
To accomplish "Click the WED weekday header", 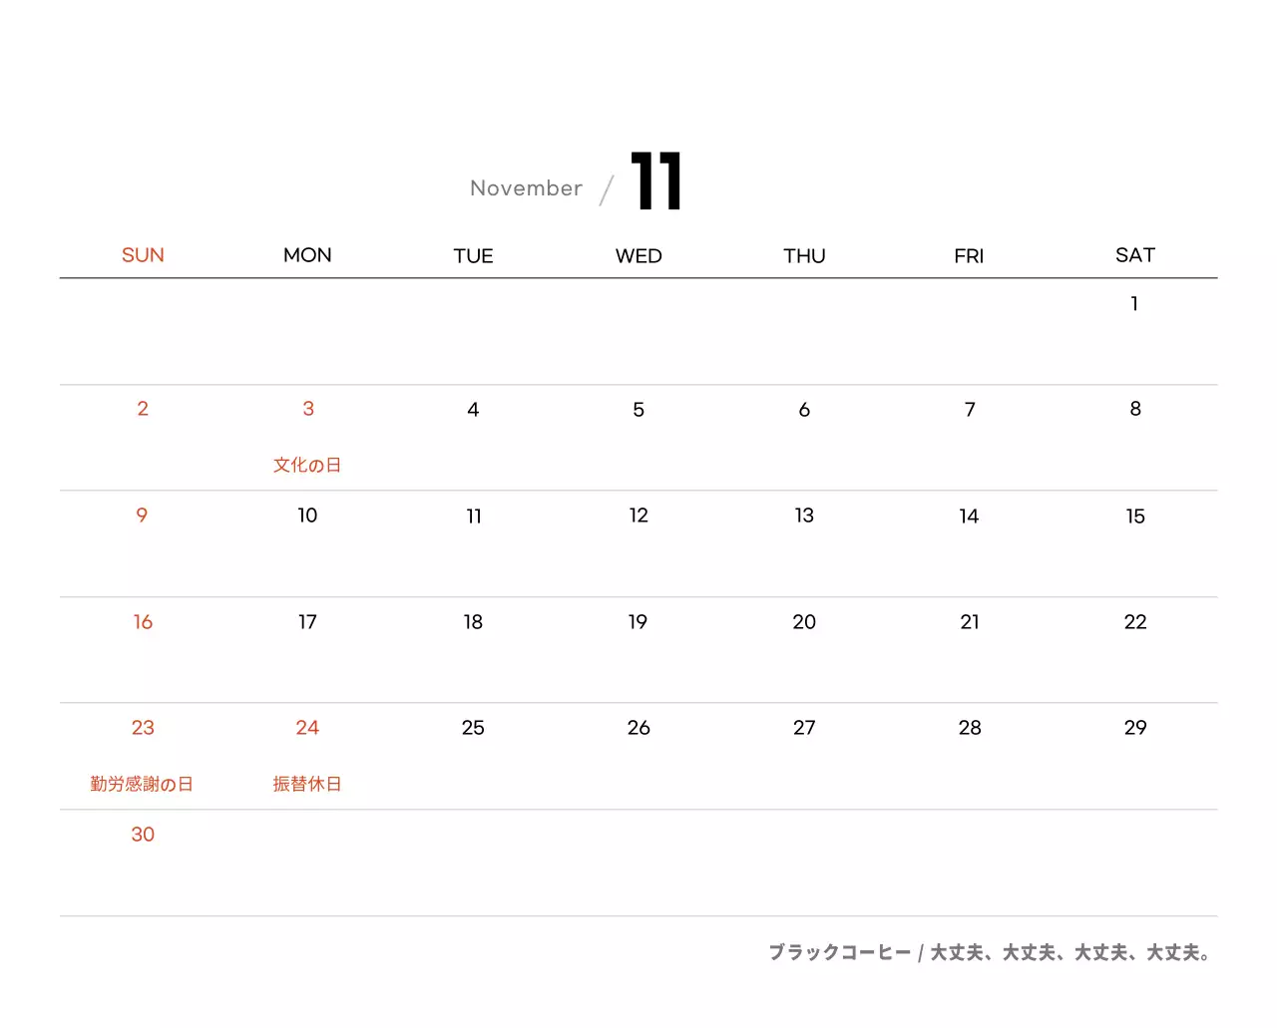I will [638, 256].
